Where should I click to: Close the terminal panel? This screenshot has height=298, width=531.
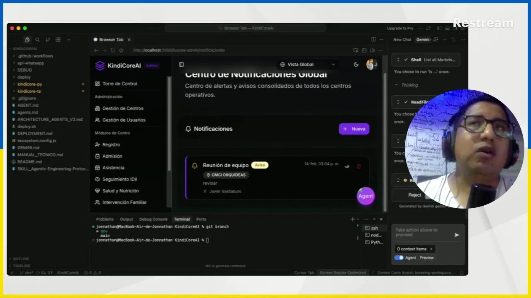381,219
